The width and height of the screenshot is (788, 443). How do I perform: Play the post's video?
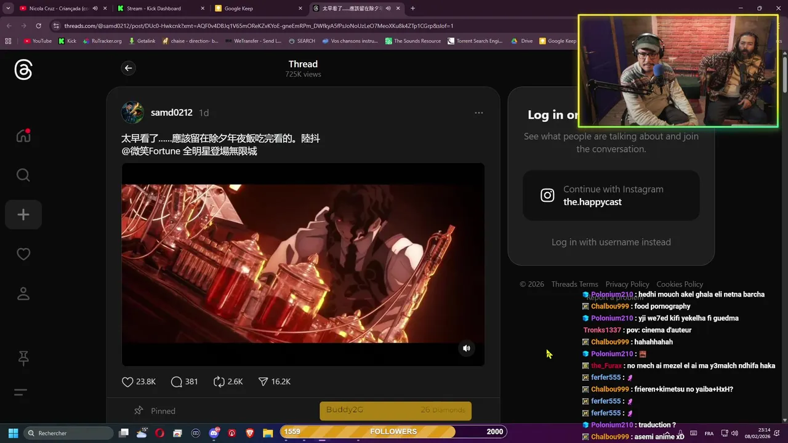303,264
